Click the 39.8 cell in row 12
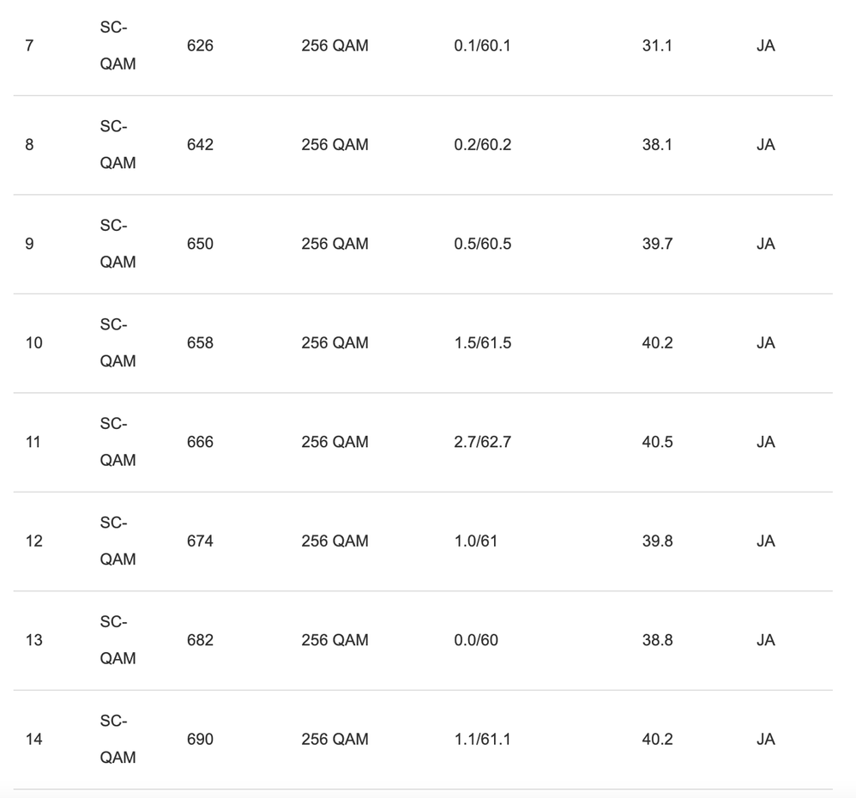The height and width of the screenshot is (798, 856). click(657, 541)
